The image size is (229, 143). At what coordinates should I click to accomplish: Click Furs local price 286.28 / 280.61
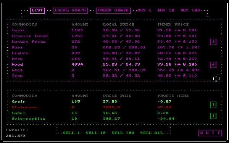point(124,47)
